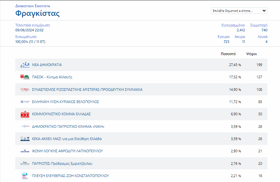This screenshot has height=182, width=280.
Task: Click the ΠΑΤΡΙΩΤΕΣ party logo
Action: pos(25,163)
